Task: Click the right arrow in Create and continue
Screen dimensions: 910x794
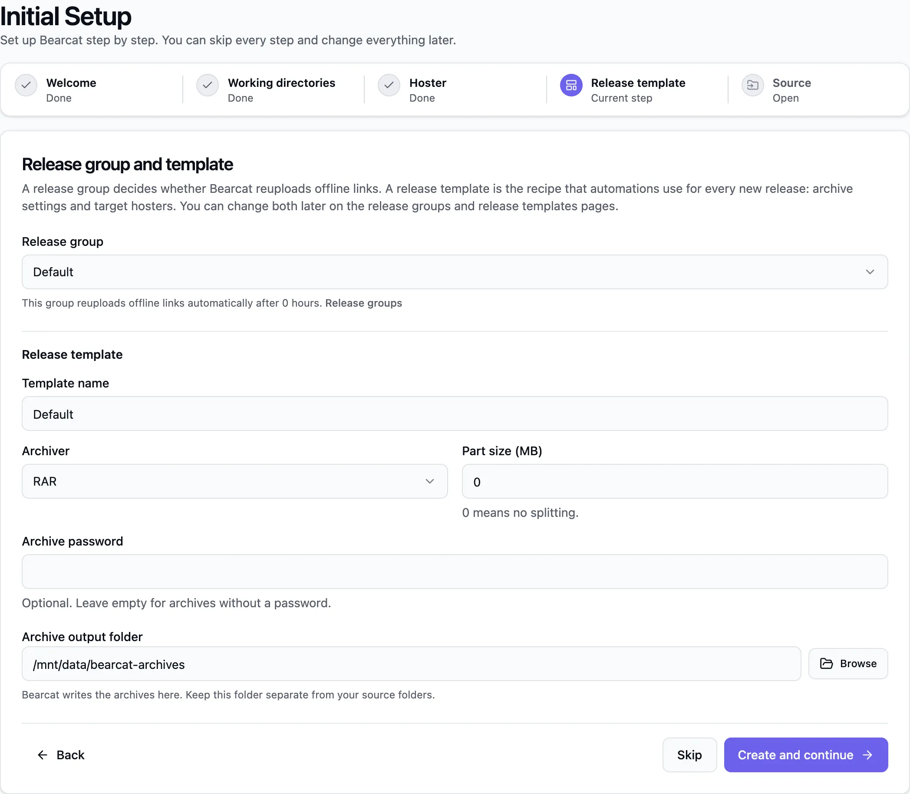Action: [867, 754]
